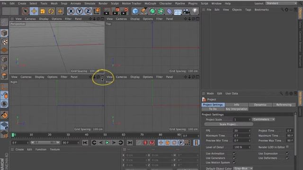
Task: Click the green timeline playhead at frame 0
Action: click(13, 135)
